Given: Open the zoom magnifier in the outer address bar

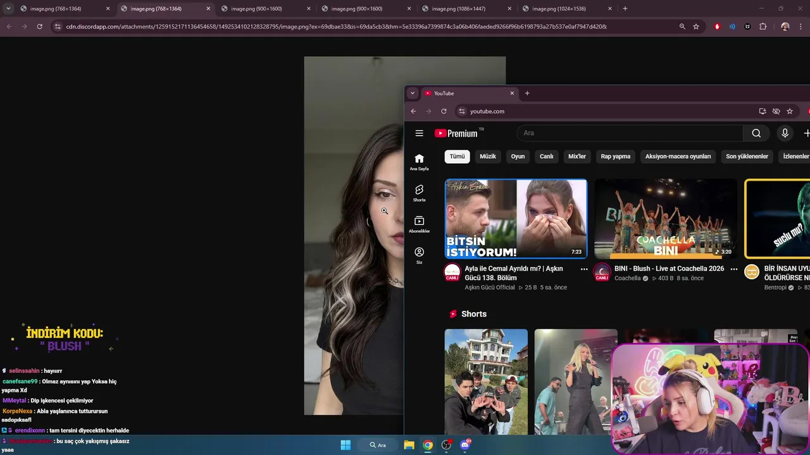Looking at the screenshot, I should pos(682,27).
